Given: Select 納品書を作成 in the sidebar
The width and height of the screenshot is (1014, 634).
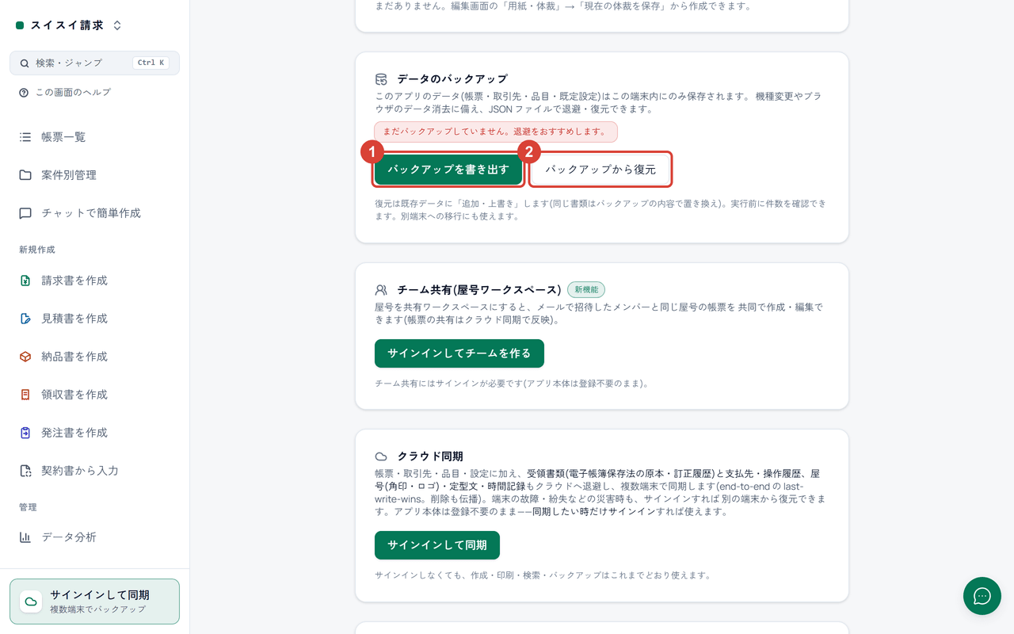Looking at the screenshot, I should pyautogui.click(x=95, y=357).
